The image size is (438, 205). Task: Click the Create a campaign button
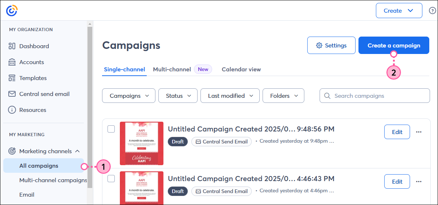click(x=394, y=45)
